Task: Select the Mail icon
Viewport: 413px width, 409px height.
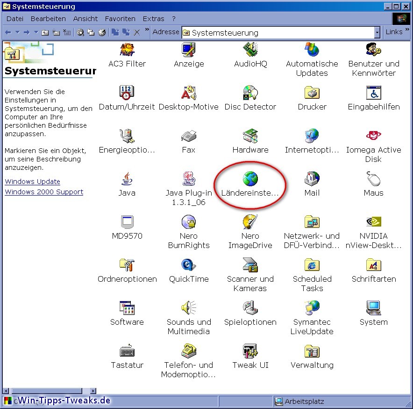Action: [x=312, y=179]
